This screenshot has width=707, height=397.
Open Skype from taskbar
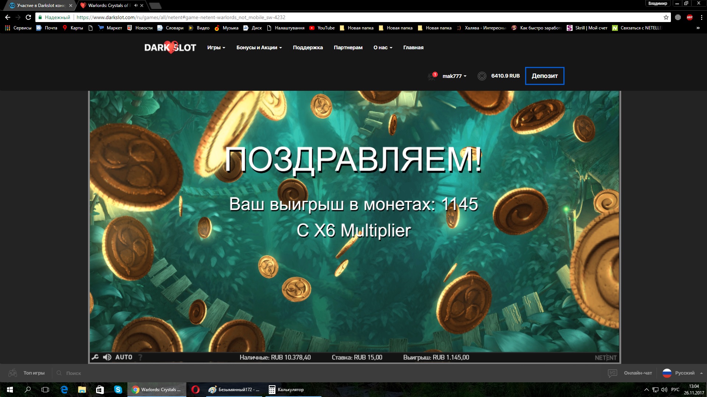click(118, 390)
